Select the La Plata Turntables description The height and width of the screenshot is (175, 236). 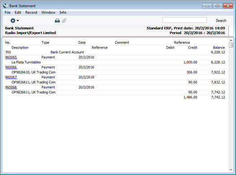pos(26,62)
